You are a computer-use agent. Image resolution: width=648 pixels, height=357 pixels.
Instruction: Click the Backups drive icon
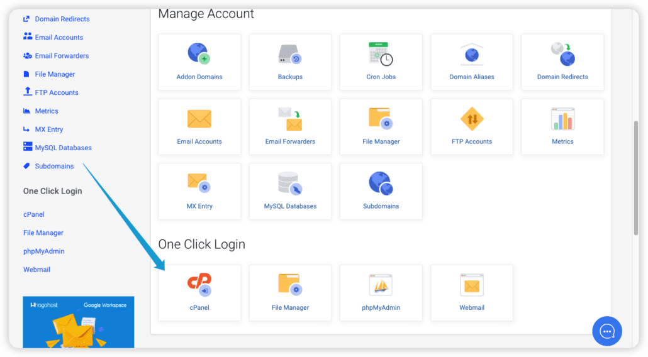pos(290,54)
